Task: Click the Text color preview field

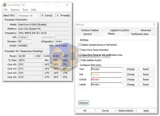Action: [107, 69]
